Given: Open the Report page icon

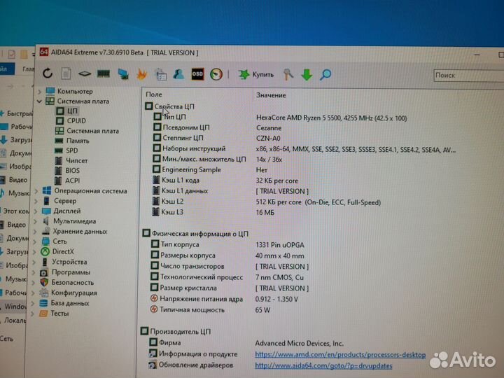Looking at the screenshot, I should point(66,73).
